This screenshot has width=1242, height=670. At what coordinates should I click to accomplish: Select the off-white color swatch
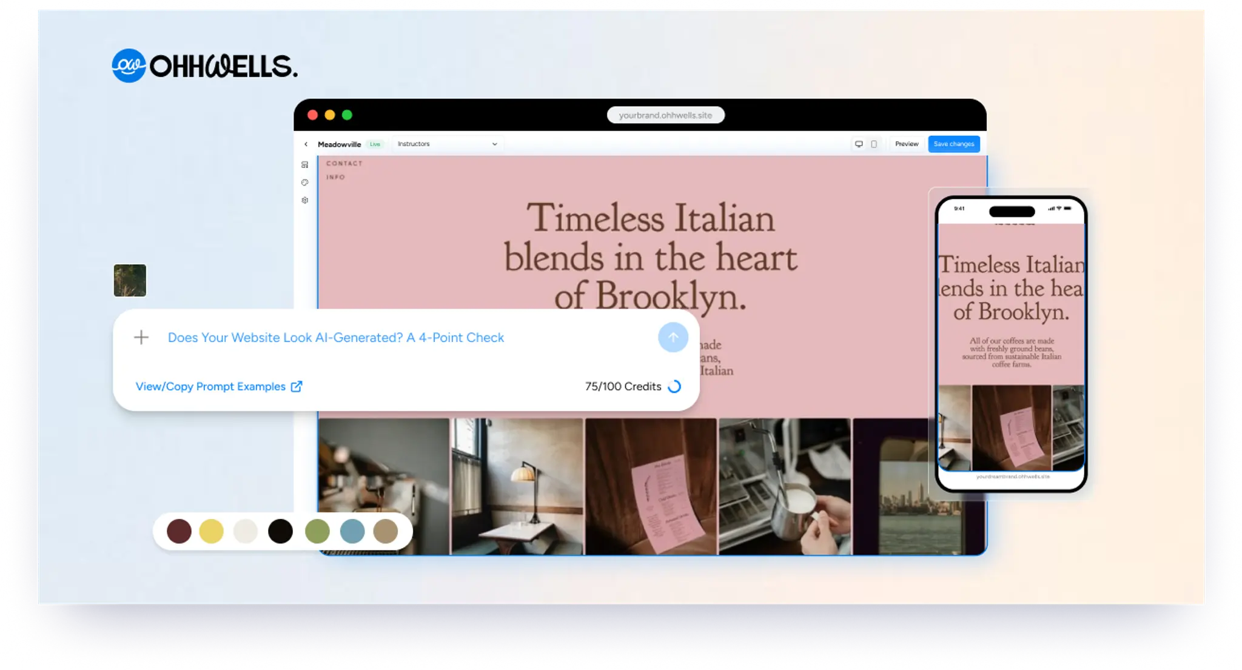click(x=246, y=531)
